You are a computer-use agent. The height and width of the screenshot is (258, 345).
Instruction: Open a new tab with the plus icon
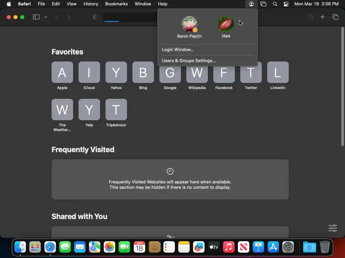(322, 17)
